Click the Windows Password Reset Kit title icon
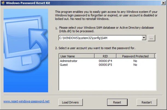 (3, 3)
